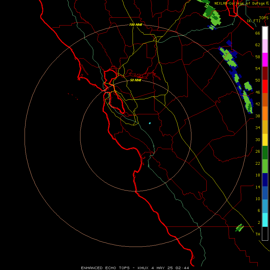Click the bright red legend swatch

(x=265, y=86)
